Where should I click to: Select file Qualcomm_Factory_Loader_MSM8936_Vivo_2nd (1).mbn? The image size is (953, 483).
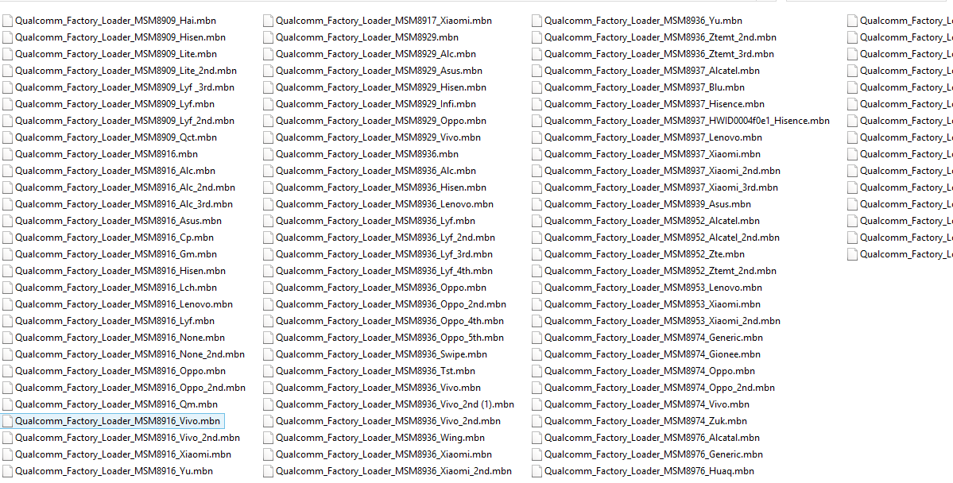pos(395,404)
